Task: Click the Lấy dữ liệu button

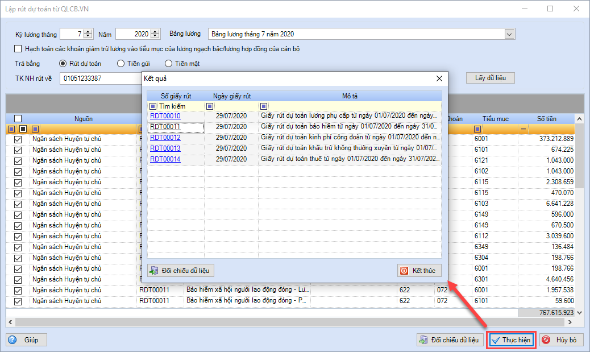Action: pos(491,78)
